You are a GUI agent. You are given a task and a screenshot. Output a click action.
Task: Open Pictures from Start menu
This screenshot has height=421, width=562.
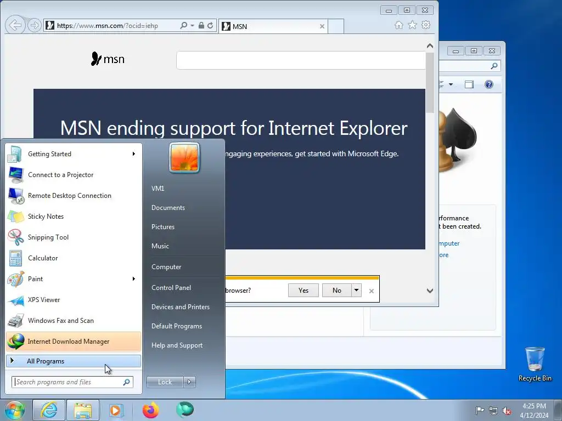(163, 227)
